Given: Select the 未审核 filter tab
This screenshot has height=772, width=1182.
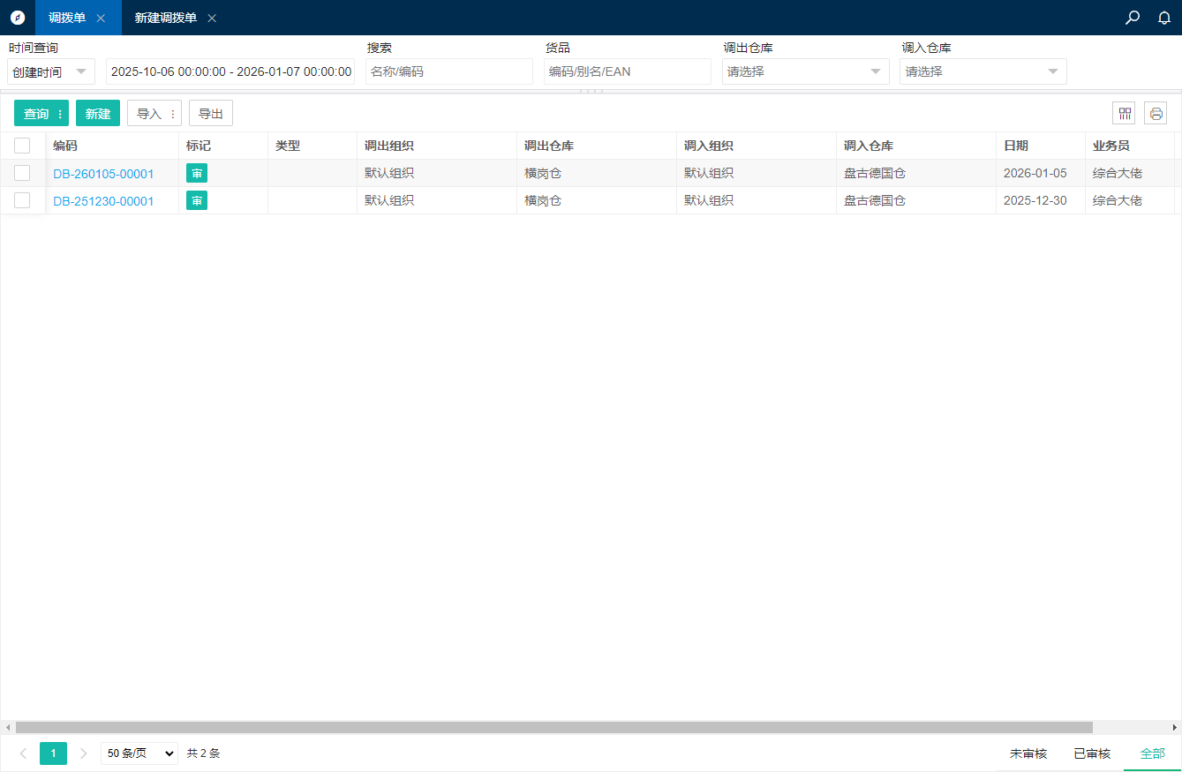Looking at the screenshot, I should [x=1028, y=753].
